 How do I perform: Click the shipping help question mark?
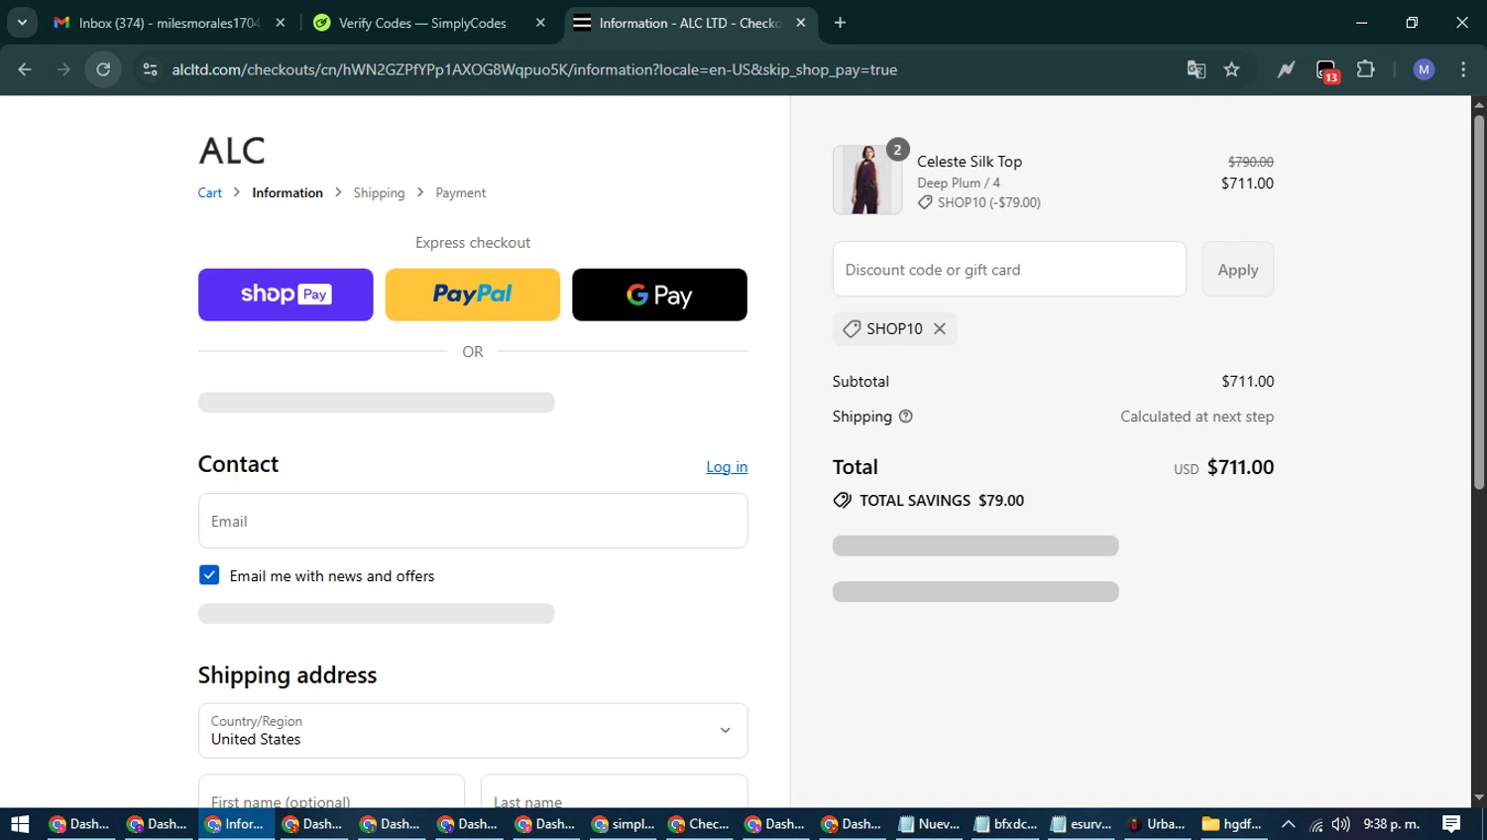[x=905, y=417]
